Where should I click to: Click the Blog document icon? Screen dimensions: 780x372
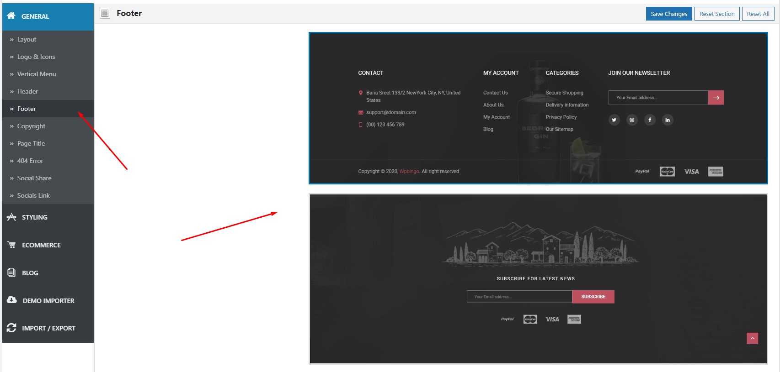point(11,272)
